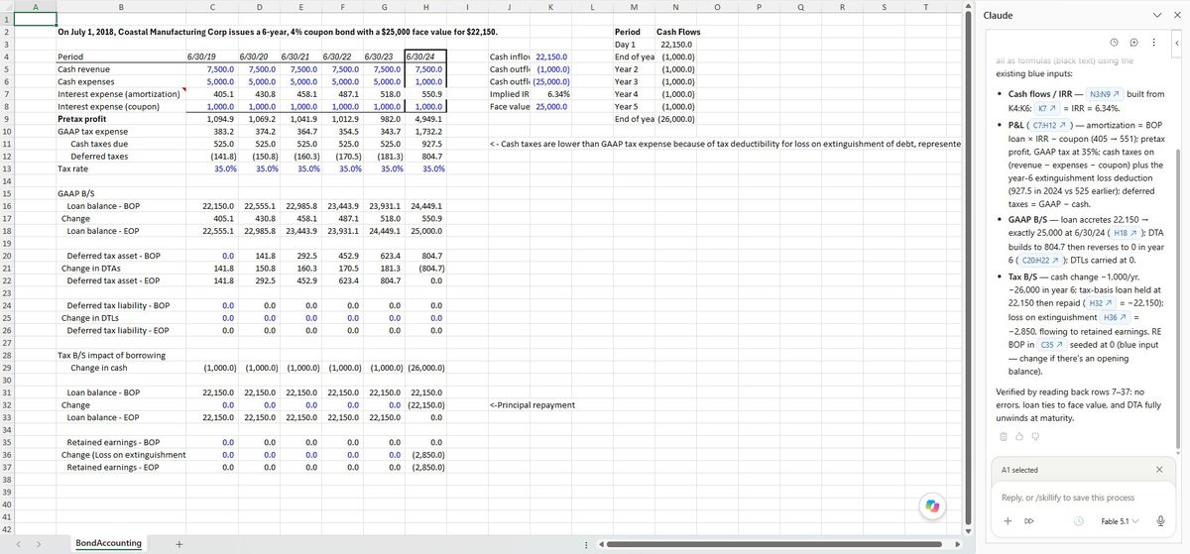Click Face value 25,000.0 cell
1190x554 pixels.
(x=551, y=106)
